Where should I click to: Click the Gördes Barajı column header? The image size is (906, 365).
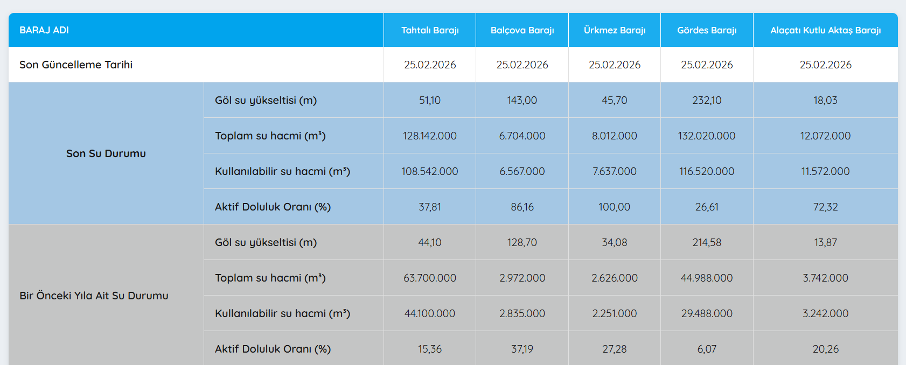(x=707, y=30)
